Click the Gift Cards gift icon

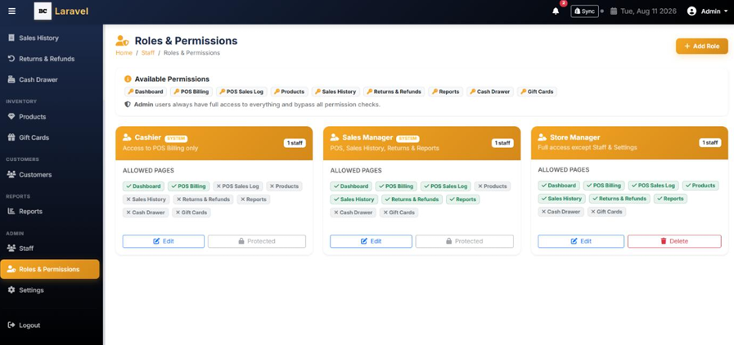click(11, 137)
